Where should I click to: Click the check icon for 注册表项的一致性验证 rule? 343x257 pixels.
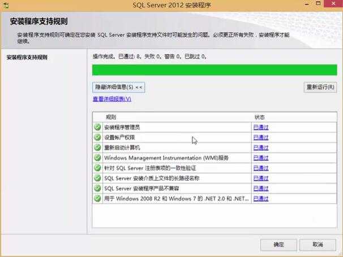tap(97, 168)
